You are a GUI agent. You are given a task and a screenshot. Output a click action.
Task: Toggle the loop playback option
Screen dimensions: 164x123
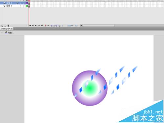[x=48, y=26]
